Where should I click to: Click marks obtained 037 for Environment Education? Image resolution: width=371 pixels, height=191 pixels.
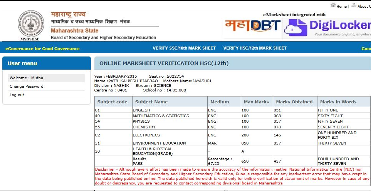click(295, 143)
